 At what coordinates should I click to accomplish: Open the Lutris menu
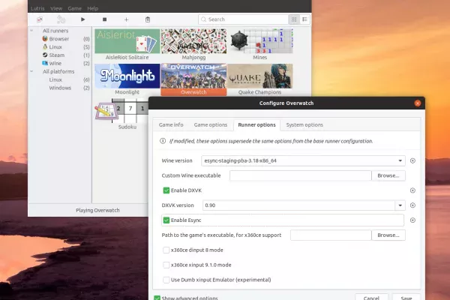pyautogui.click(x=37, y=8)
